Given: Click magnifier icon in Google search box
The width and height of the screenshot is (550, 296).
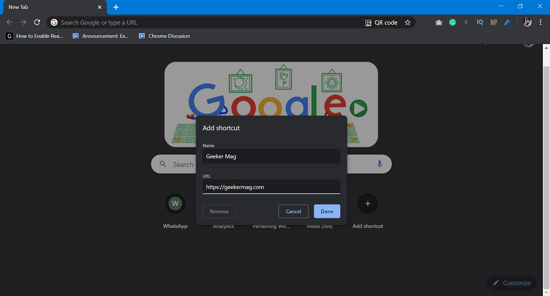Looking at the screenshot, I should [163, 164].
